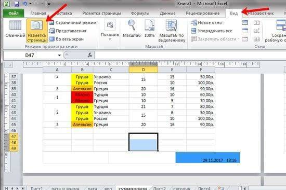The width and height of the screenshot is (286, 190).
Task: Select the Вид ribbon tab
Action: [233, 13]
